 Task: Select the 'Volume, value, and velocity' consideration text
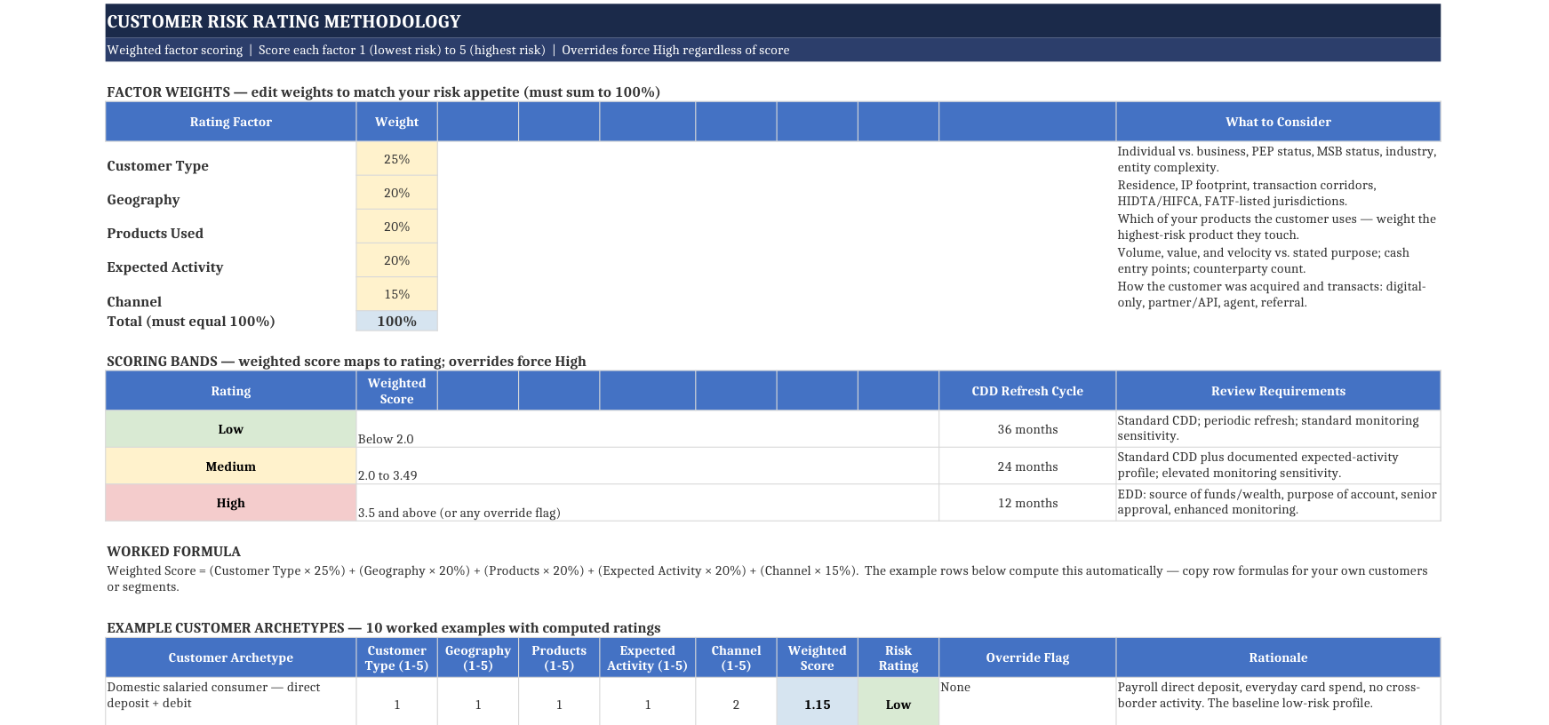tap(1263, 260)
